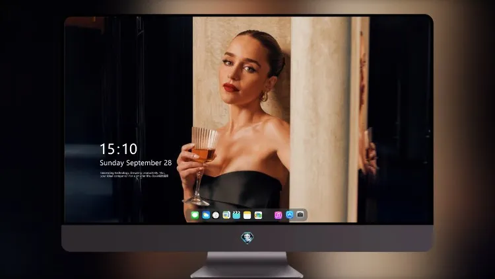495x279 pixels.
Task: Click the Sunday September 28 date text
Action: tap(136, 163)
